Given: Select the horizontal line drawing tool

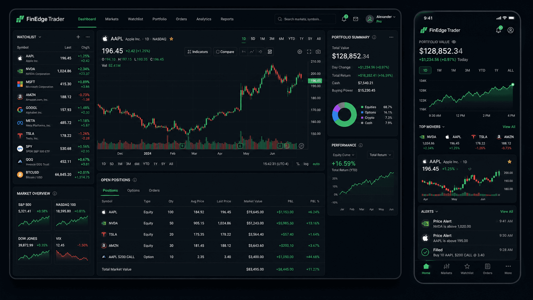Looking at the screenshot, I should 244,52.
